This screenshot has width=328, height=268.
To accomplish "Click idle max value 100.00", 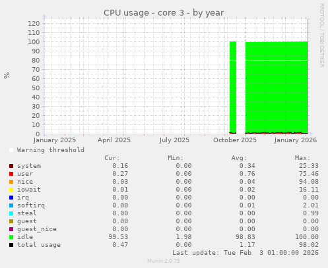I will point(307,237).
